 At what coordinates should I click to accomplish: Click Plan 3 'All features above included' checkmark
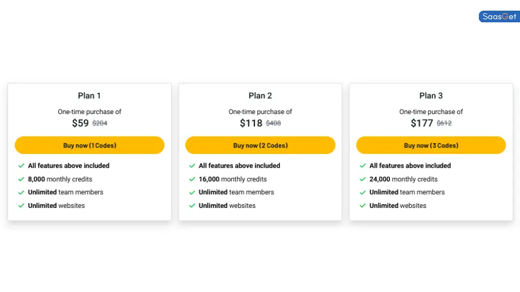click(363, 166)
